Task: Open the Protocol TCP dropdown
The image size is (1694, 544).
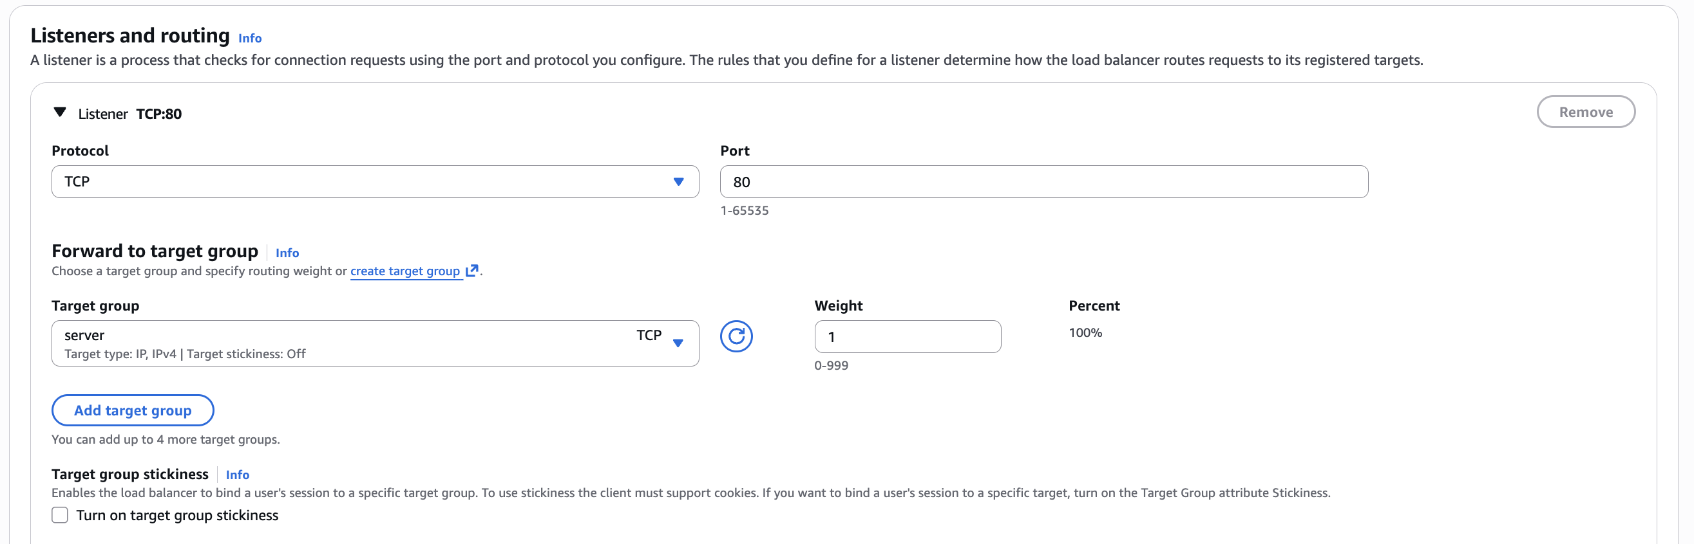Action: point(374,182)
